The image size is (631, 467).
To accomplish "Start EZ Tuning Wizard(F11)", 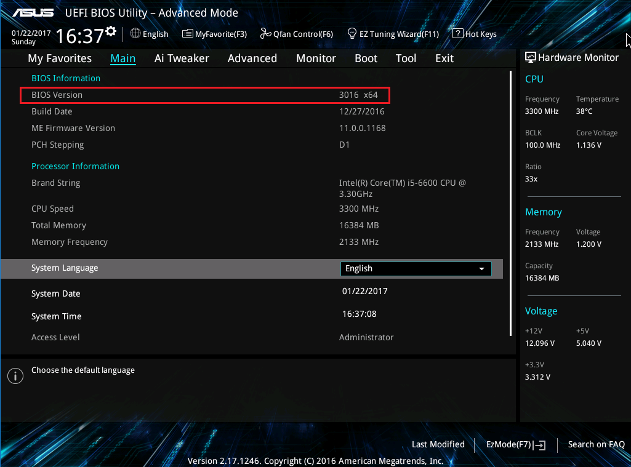I will 393,34.
